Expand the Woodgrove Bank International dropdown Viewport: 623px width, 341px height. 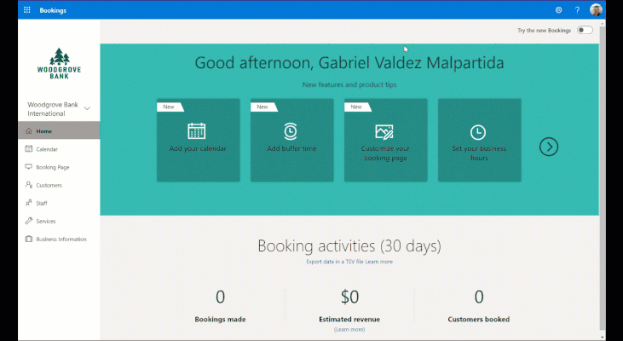coord(87,108)
